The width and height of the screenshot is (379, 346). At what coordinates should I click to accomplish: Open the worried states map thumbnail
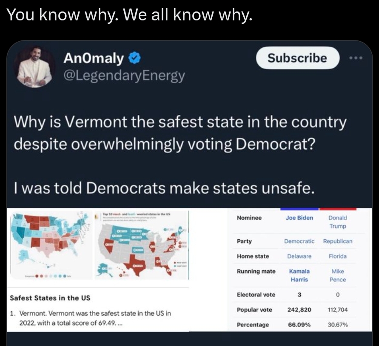click(x=142, y=245)
